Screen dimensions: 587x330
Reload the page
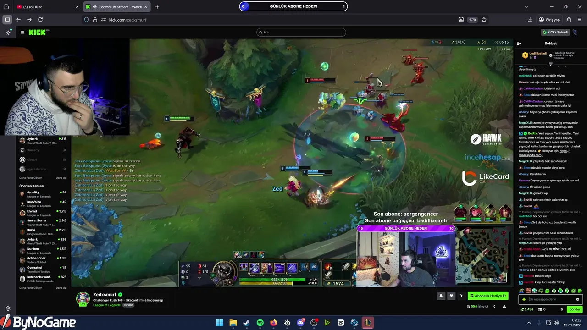point(40,20)
